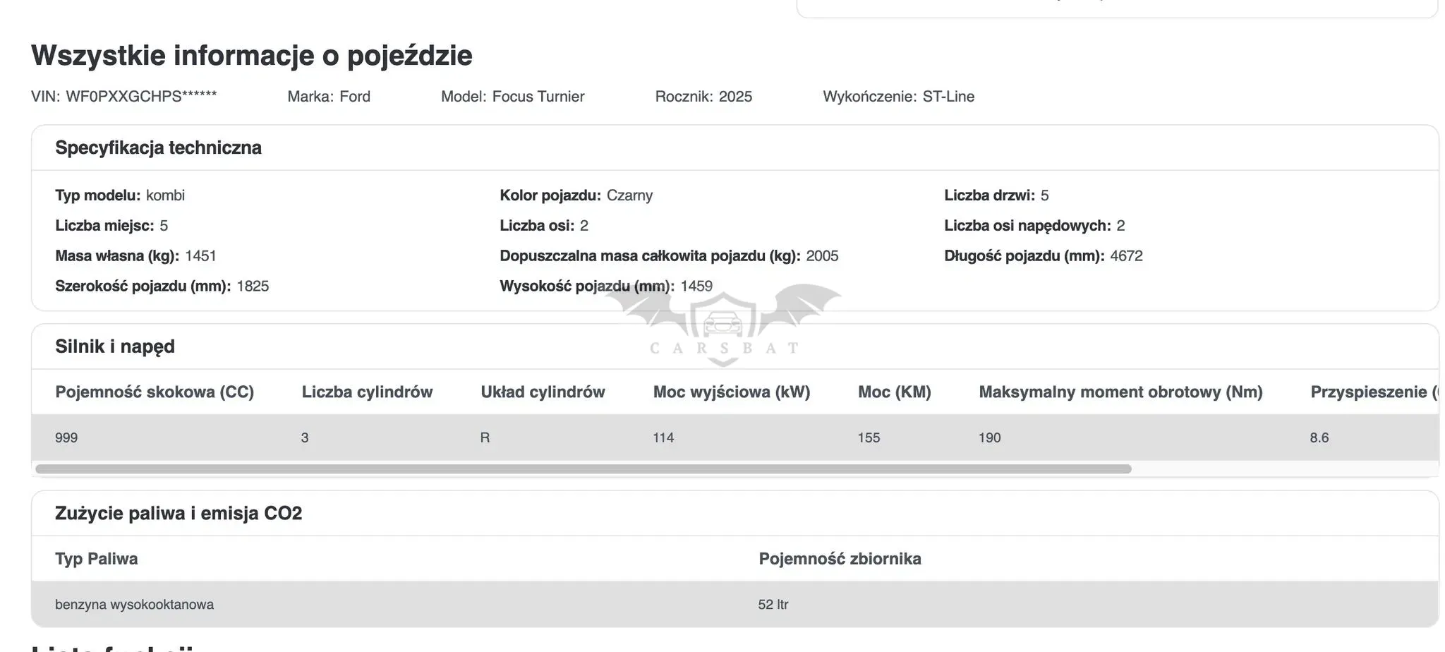The height and width of the screenshot is (652, 1445).
Task: Click the tank capacity cell '52 ltr'
Action: click(x=773, y=605)
